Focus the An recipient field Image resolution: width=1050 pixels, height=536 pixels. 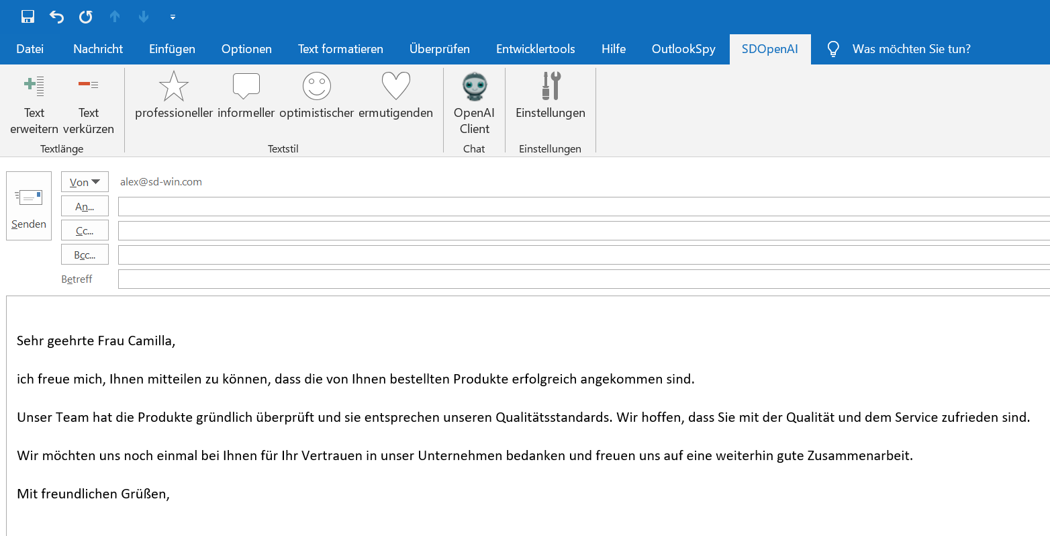(584, 206)
